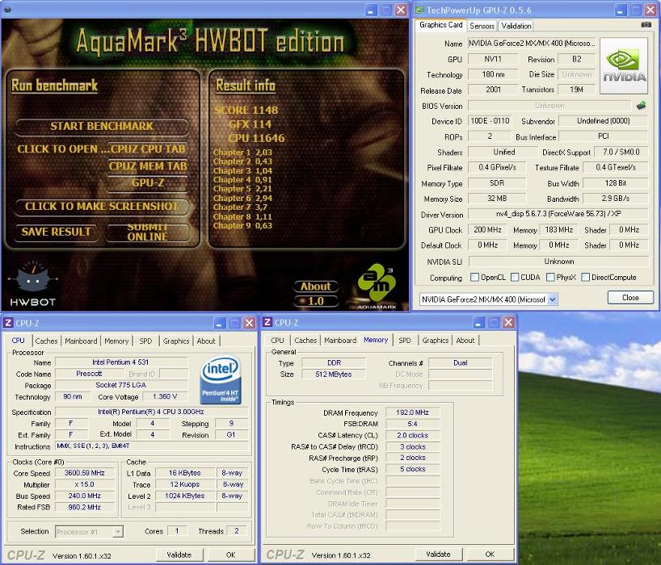This screenshot has width=661, height=565.
Task: Click START BENCHMARK in AquaMark
Action: point(102,126)
